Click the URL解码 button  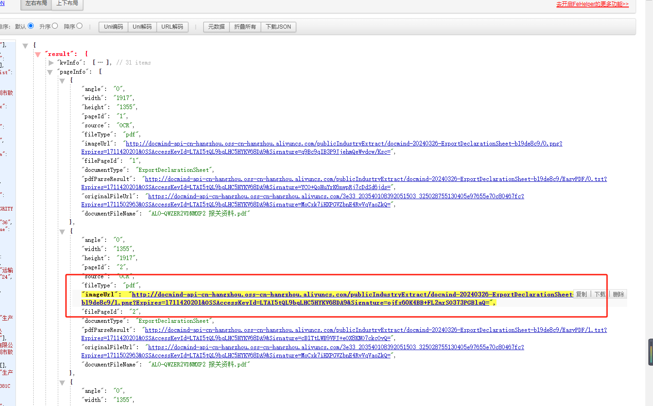pyautogui.click(x=172, y=27)
